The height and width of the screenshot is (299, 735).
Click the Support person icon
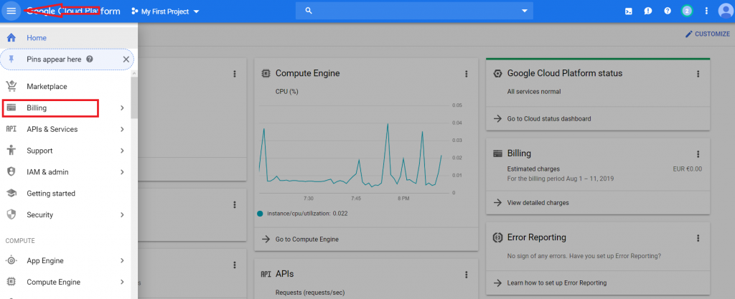click(11, 151)
